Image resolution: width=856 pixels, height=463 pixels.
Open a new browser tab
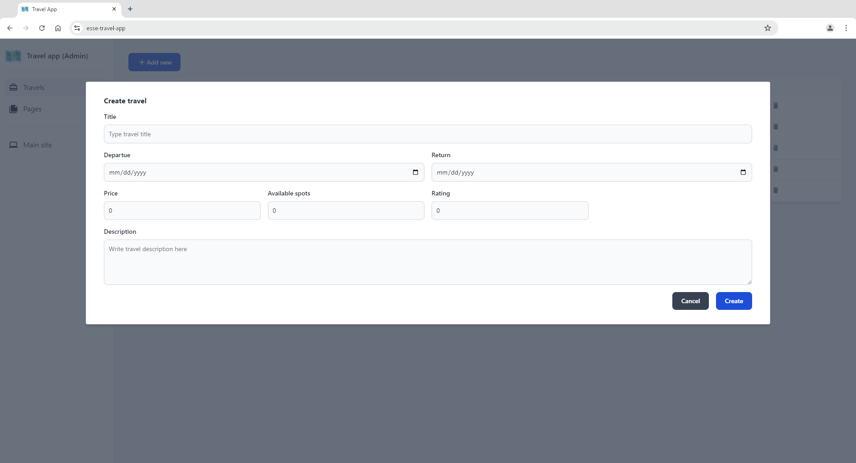(130, 9)
